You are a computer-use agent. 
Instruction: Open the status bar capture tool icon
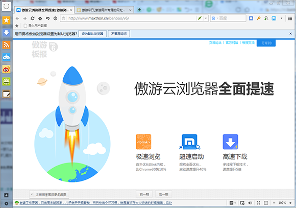coord(242,203)
